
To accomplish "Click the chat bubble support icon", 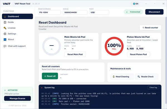I will pos(5,46).
